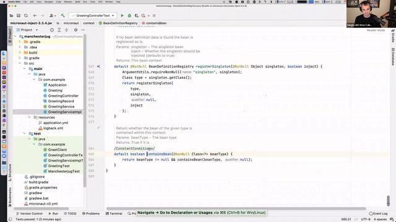Expand the build folder
396x222 pixels.
click(20, 52)
